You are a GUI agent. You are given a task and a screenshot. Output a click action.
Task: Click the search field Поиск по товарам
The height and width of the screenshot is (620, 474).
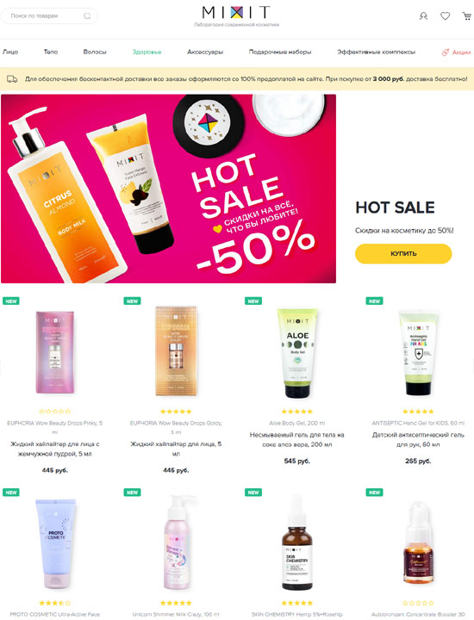tap(49, 16)
